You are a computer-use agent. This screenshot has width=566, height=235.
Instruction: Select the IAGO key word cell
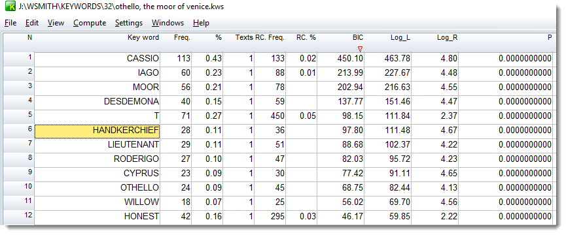pos(97,73)
